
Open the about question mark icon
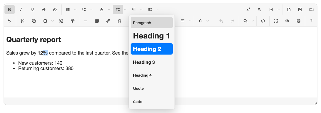tap(311, 21)
